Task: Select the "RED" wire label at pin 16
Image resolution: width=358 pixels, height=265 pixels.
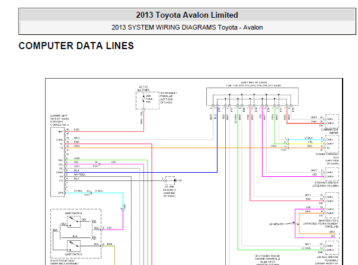Action: pyautogui.click(x=76, y=130)
